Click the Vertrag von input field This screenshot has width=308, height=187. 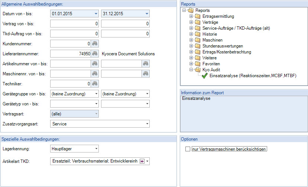coord(74,24)
